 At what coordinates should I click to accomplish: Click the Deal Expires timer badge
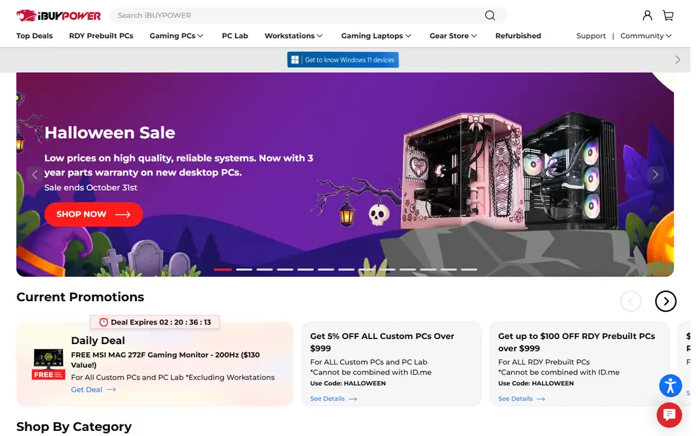155,322
